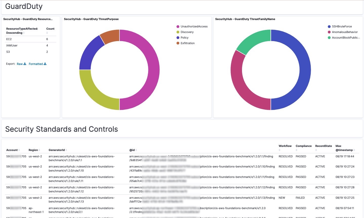Click timestamp 08/19 17:18:44
The height and width of the screenshot is (218, 364).
[345, 156]
